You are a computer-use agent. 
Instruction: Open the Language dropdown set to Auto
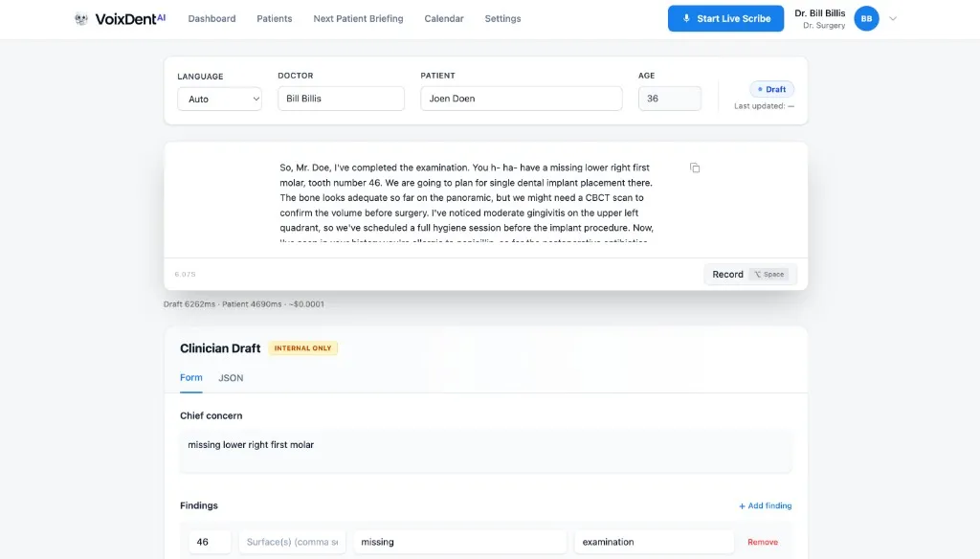(x=219, y=99)
